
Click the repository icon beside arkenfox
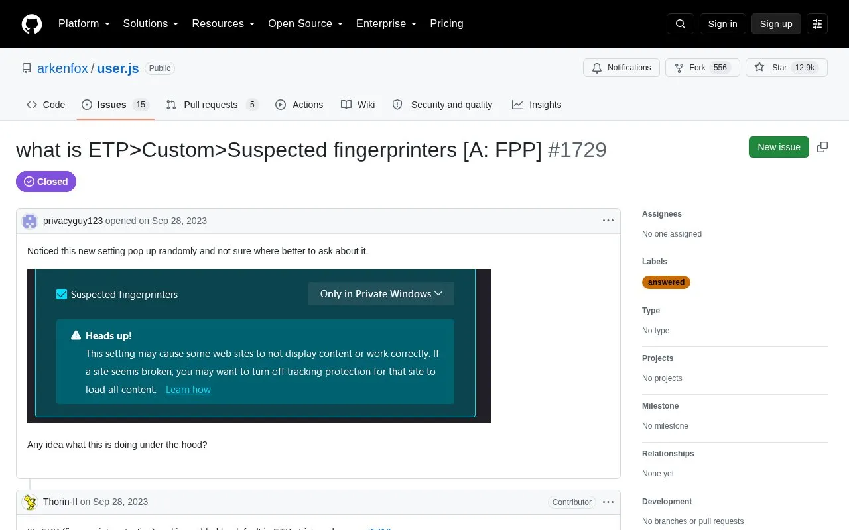pyautogui.click(x=27, y=68)
